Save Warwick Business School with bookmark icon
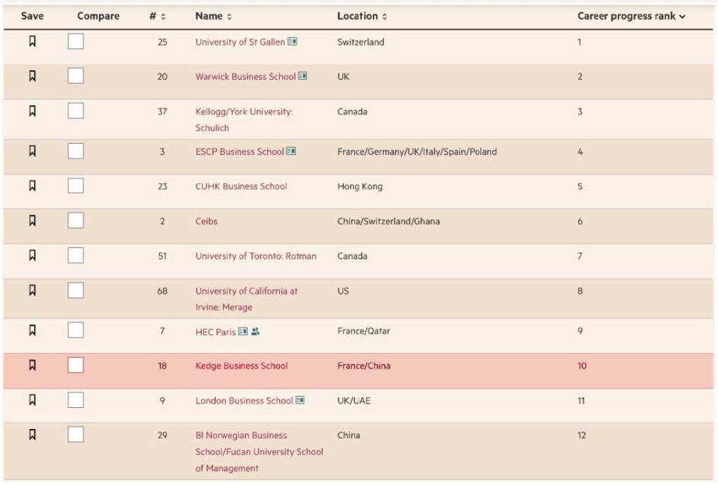718x485 pixels. [32, 76]
